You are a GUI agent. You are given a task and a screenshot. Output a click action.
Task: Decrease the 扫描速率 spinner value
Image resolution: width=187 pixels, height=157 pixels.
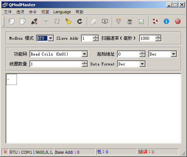158,40
